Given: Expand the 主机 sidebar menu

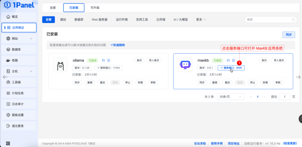Looking at the screenshot, I should [19, 71].
